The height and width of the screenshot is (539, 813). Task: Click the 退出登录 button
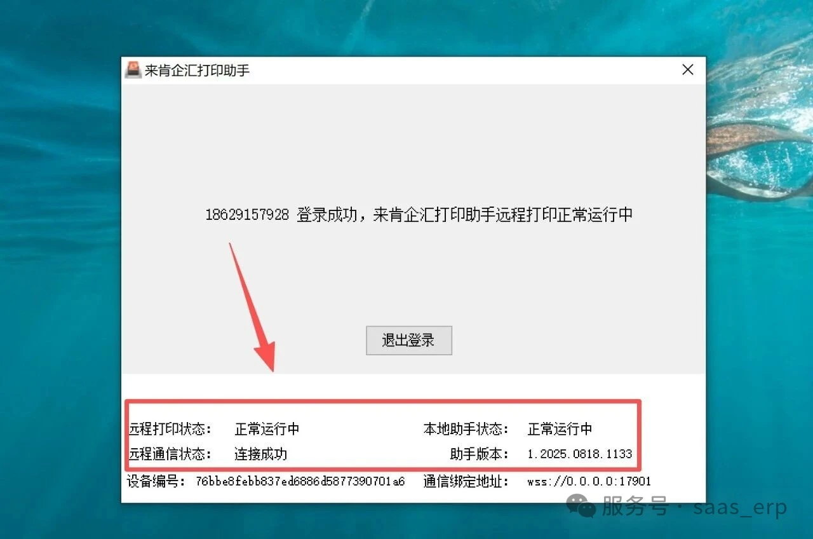pyautogui.click(x=409, y=340)
